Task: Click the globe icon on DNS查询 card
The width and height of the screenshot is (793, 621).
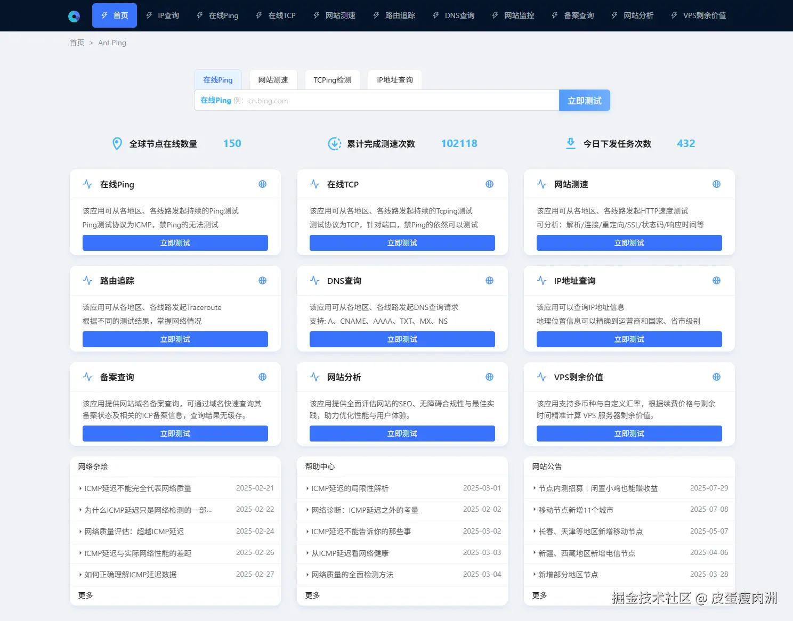Action: click(489, 280)
